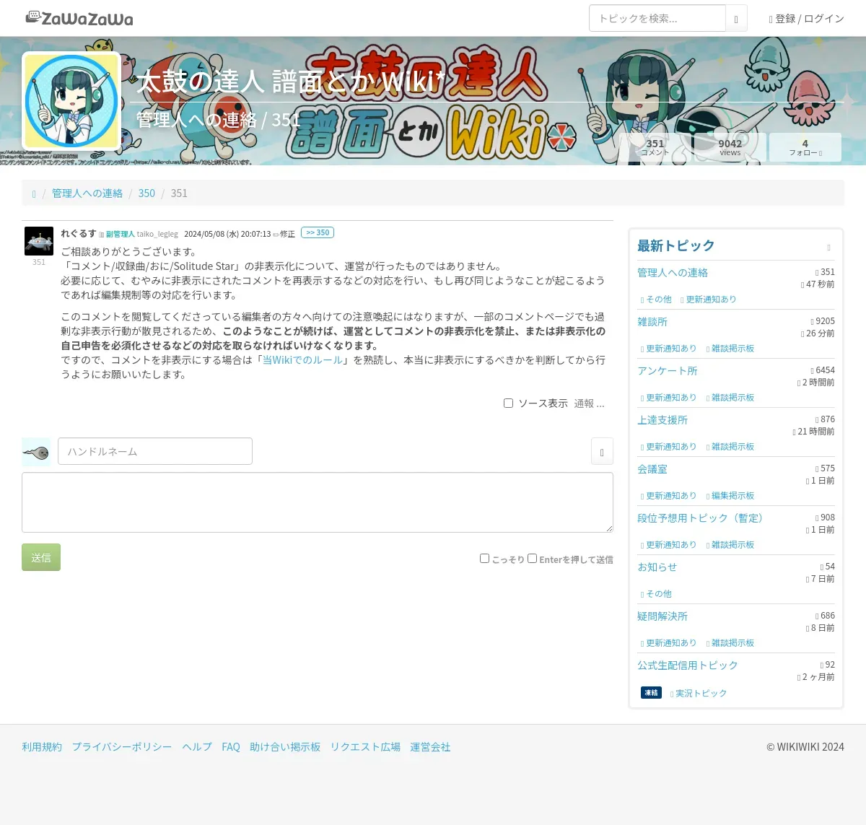Open the 登録 / ログイン link
866x825 pixels.
pyautogui.click(x=806, y=19)
